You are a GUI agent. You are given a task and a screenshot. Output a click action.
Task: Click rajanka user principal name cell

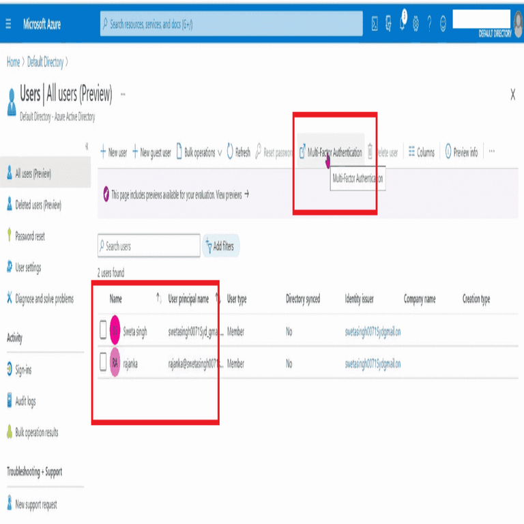click(196, 364)
